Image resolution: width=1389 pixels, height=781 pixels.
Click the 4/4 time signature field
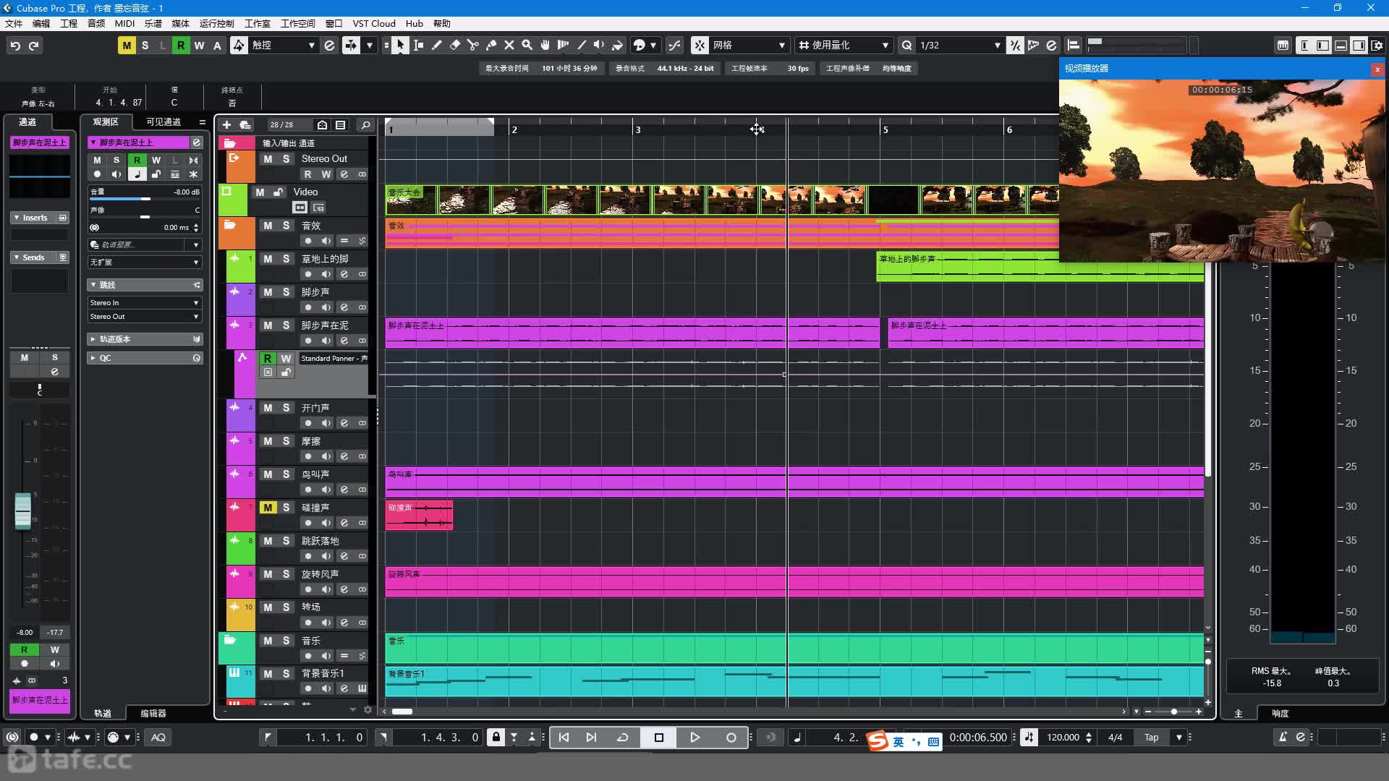tap(1116, 738)
